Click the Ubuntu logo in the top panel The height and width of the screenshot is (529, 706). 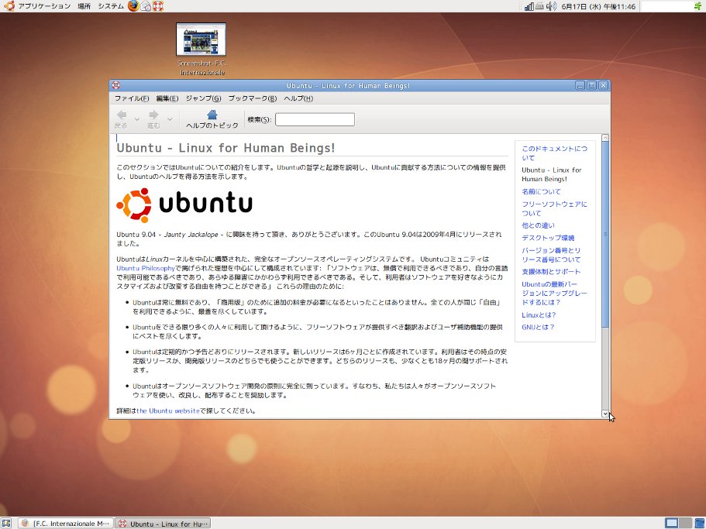9,6
